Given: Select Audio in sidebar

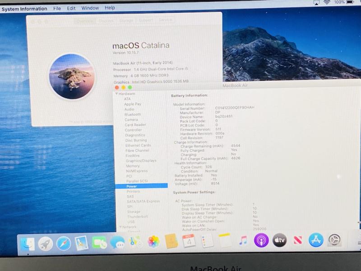Looking at the screenshot, I should point(129,109).
